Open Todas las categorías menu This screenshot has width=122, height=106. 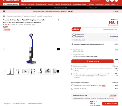click(11, 4)
